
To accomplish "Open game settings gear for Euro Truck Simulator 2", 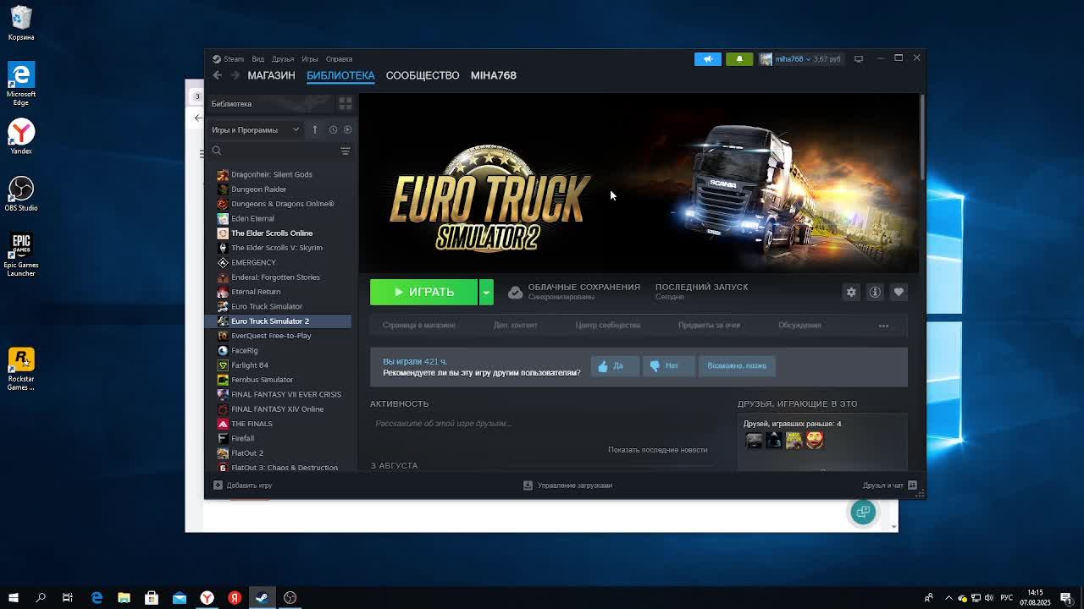I will click(x=851, y=292).
